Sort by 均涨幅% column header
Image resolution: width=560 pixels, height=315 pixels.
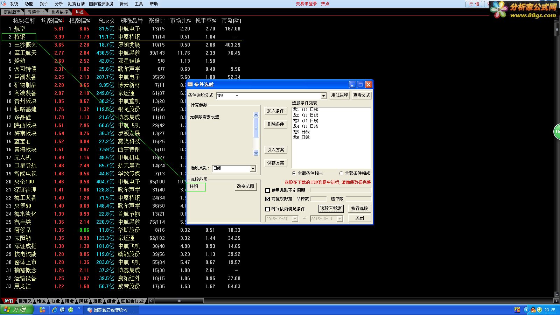pos(52,21)
